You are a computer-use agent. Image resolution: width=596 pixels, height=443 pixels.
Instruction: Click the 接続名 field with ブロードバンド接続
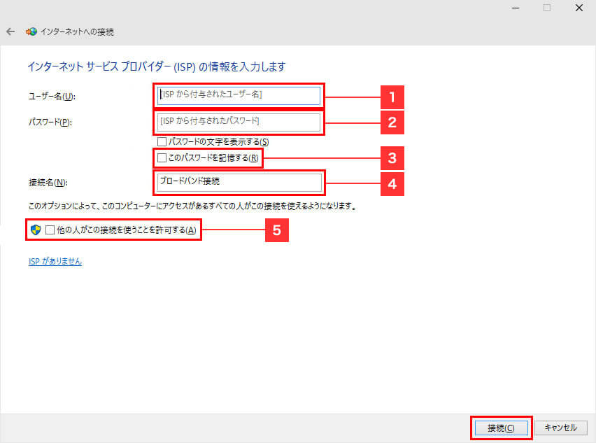pos(239,183)
